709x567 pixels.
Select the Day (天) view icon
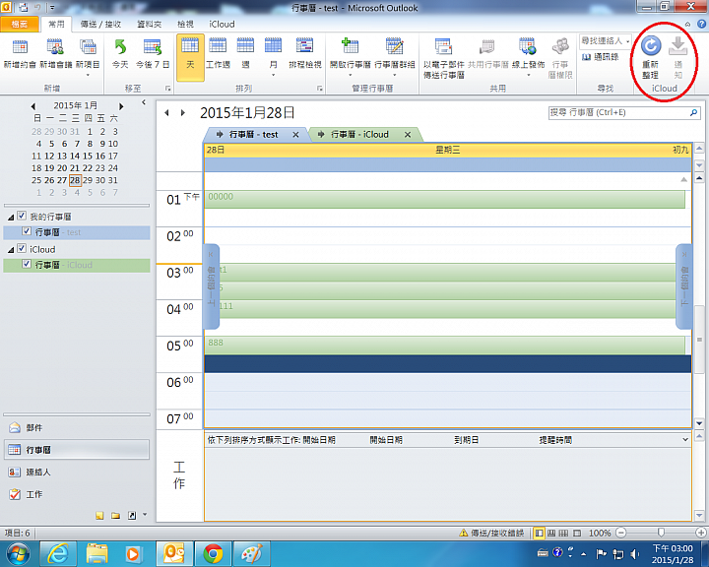(190, 45)
